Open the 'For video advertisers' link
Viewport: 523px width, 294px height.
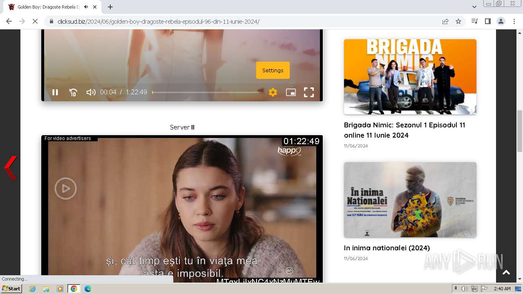[68, 138]
